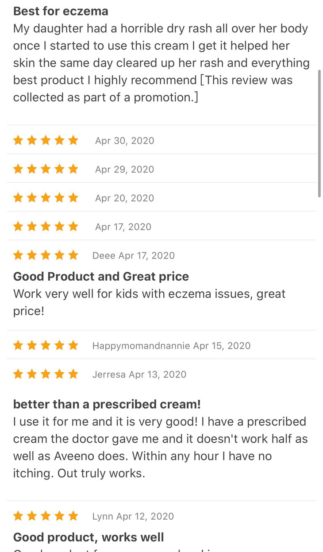The height and width of the screenshot is (552, 323).
Task: Tap reviewer name Jerresa
Action: tap(109, 374)
